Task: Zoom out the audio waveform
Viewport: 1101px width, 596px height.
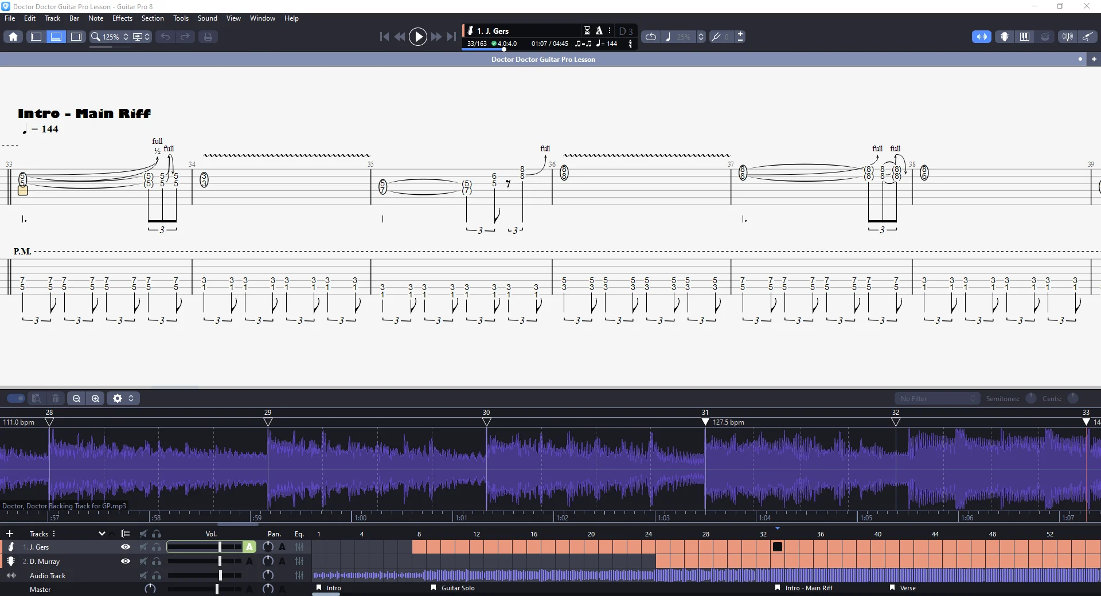Action: [x=76, y=398]
